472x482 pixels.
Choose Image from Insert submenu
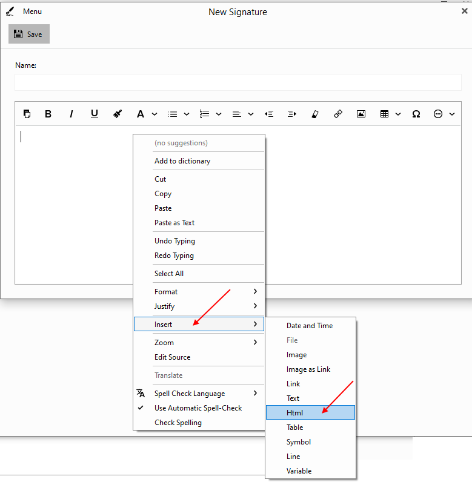tap(311, 355)
